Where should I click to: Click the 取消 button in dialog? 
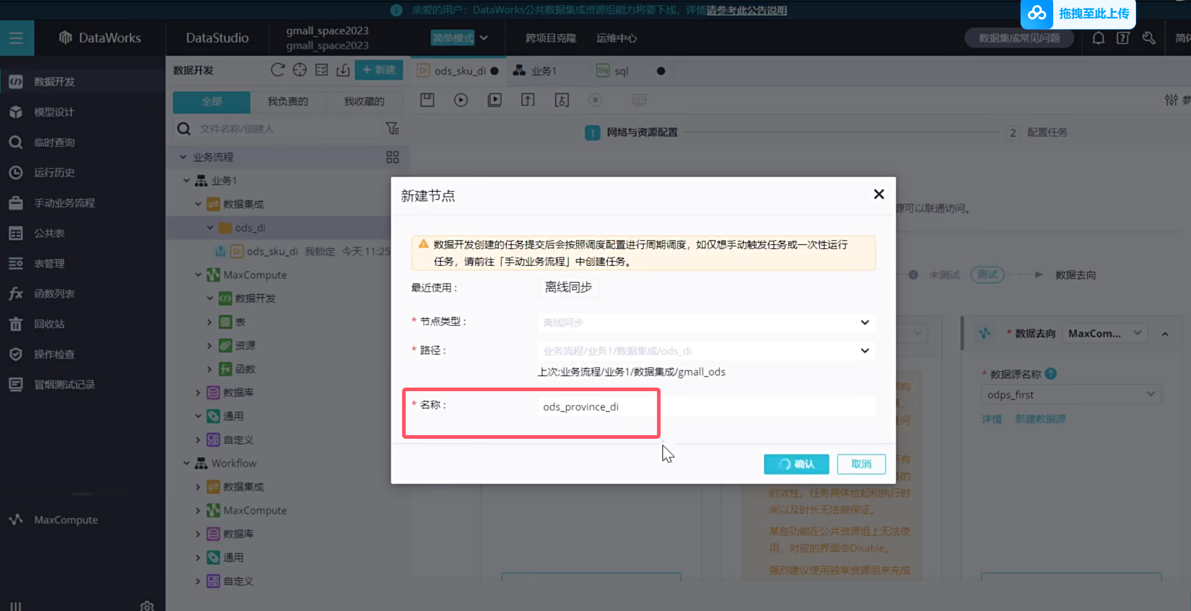pyautogui.click(x=861, y=464)
